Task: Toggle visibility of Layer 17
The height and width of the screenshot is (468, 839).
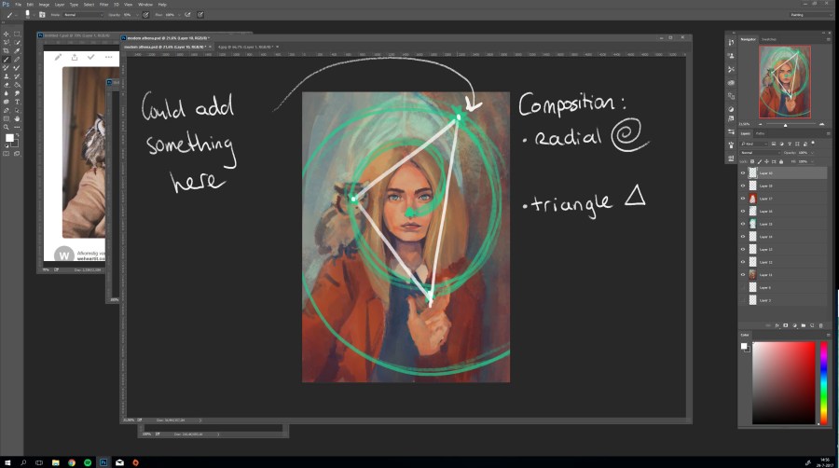Action: pos(743,199)
